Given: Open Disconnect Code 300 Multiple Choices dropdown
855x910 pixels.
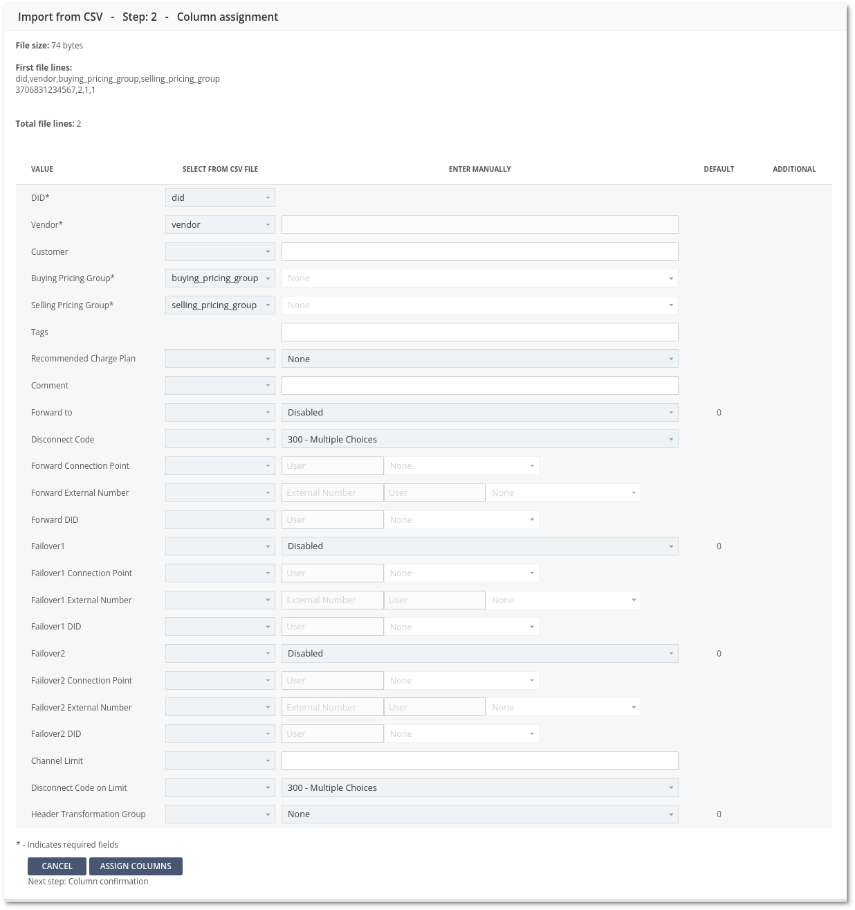Looking at the screenshot, I should [479, 440].
